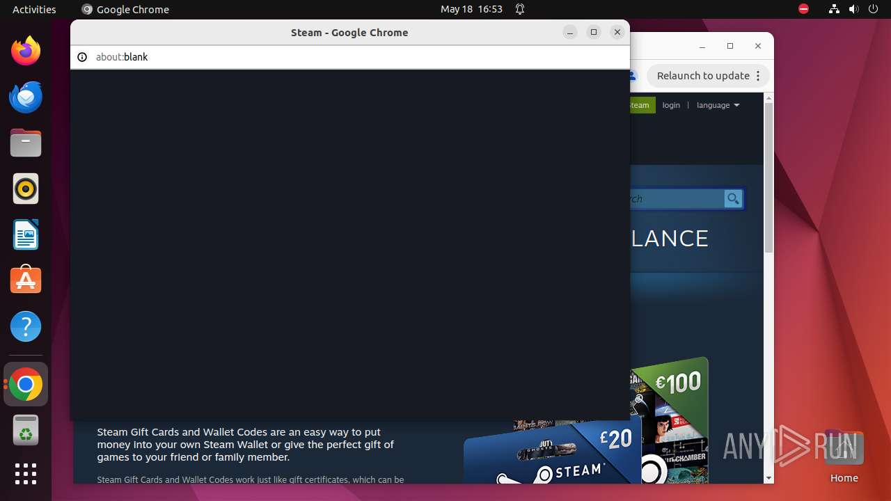
Task: Click the login link on Steam page
Action: pyautogui.click(x=671, y=105)
